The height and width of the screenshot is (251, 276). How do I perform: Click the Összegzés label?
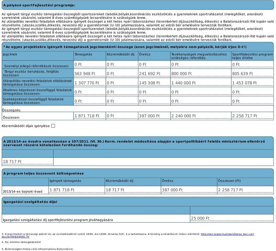click(x=11, y=110)
